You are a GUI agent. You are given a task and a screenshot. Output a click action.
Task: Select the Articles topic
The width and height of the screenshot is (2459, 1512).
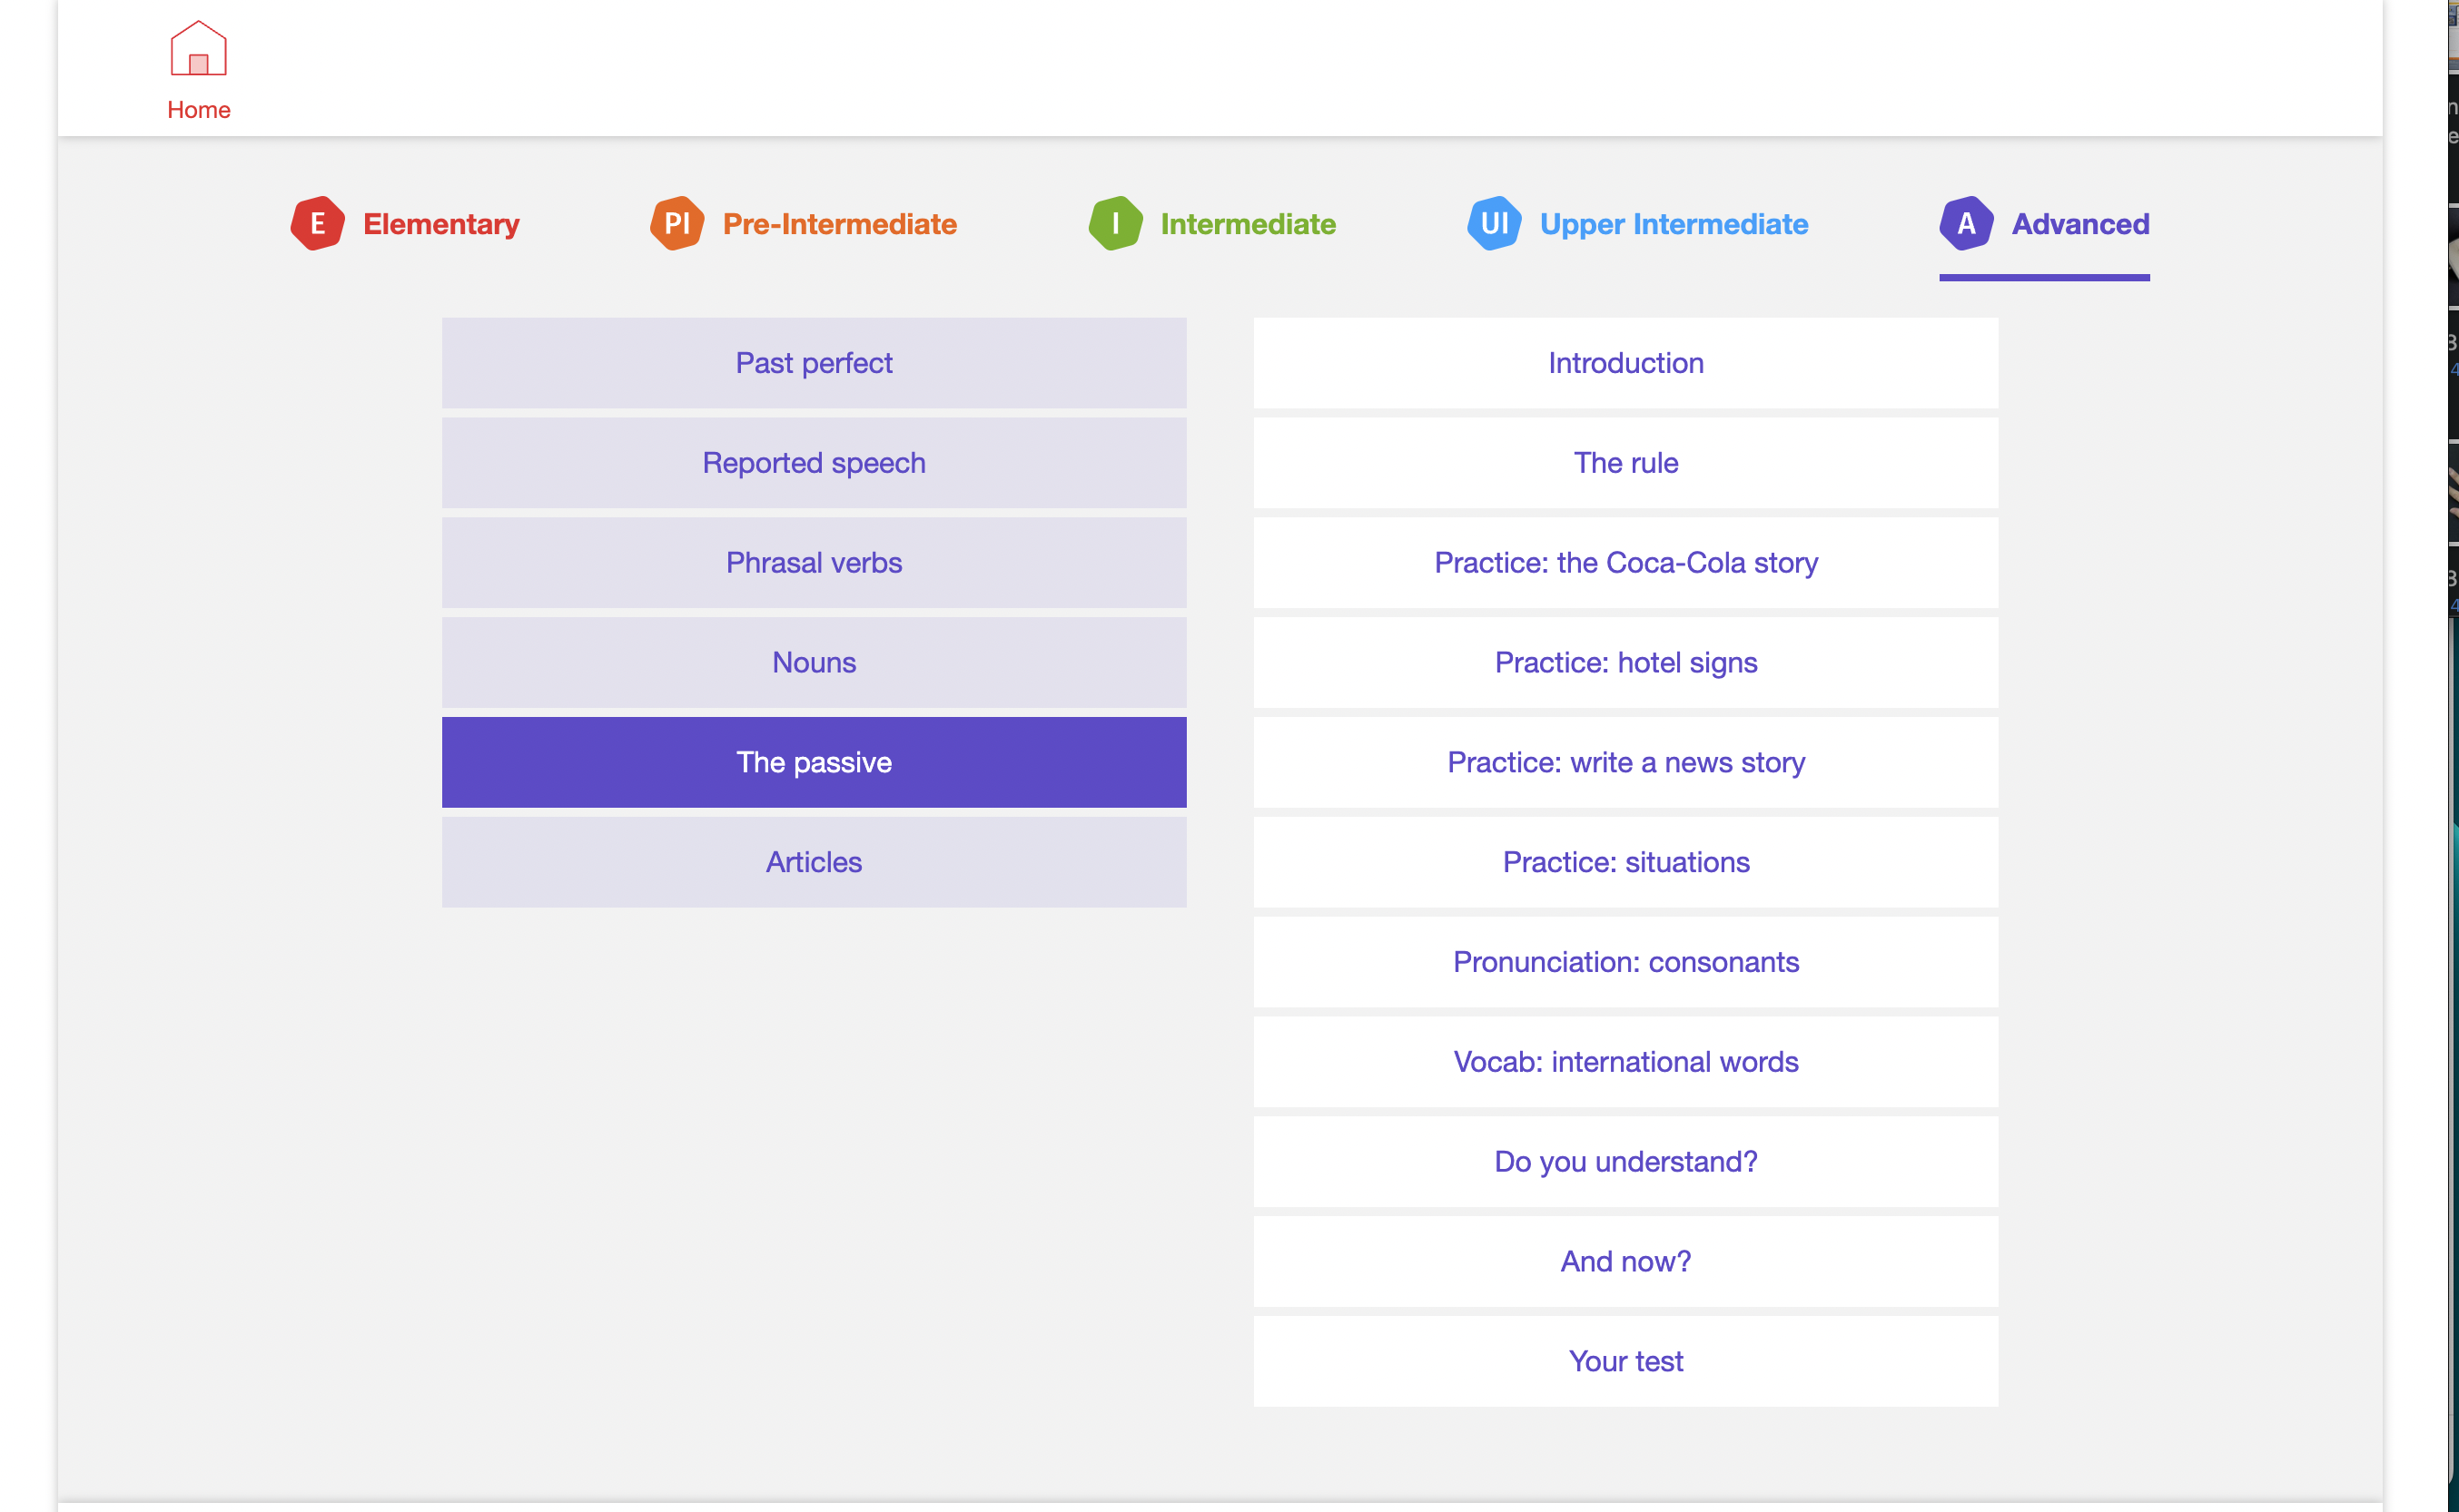(814, 862)
